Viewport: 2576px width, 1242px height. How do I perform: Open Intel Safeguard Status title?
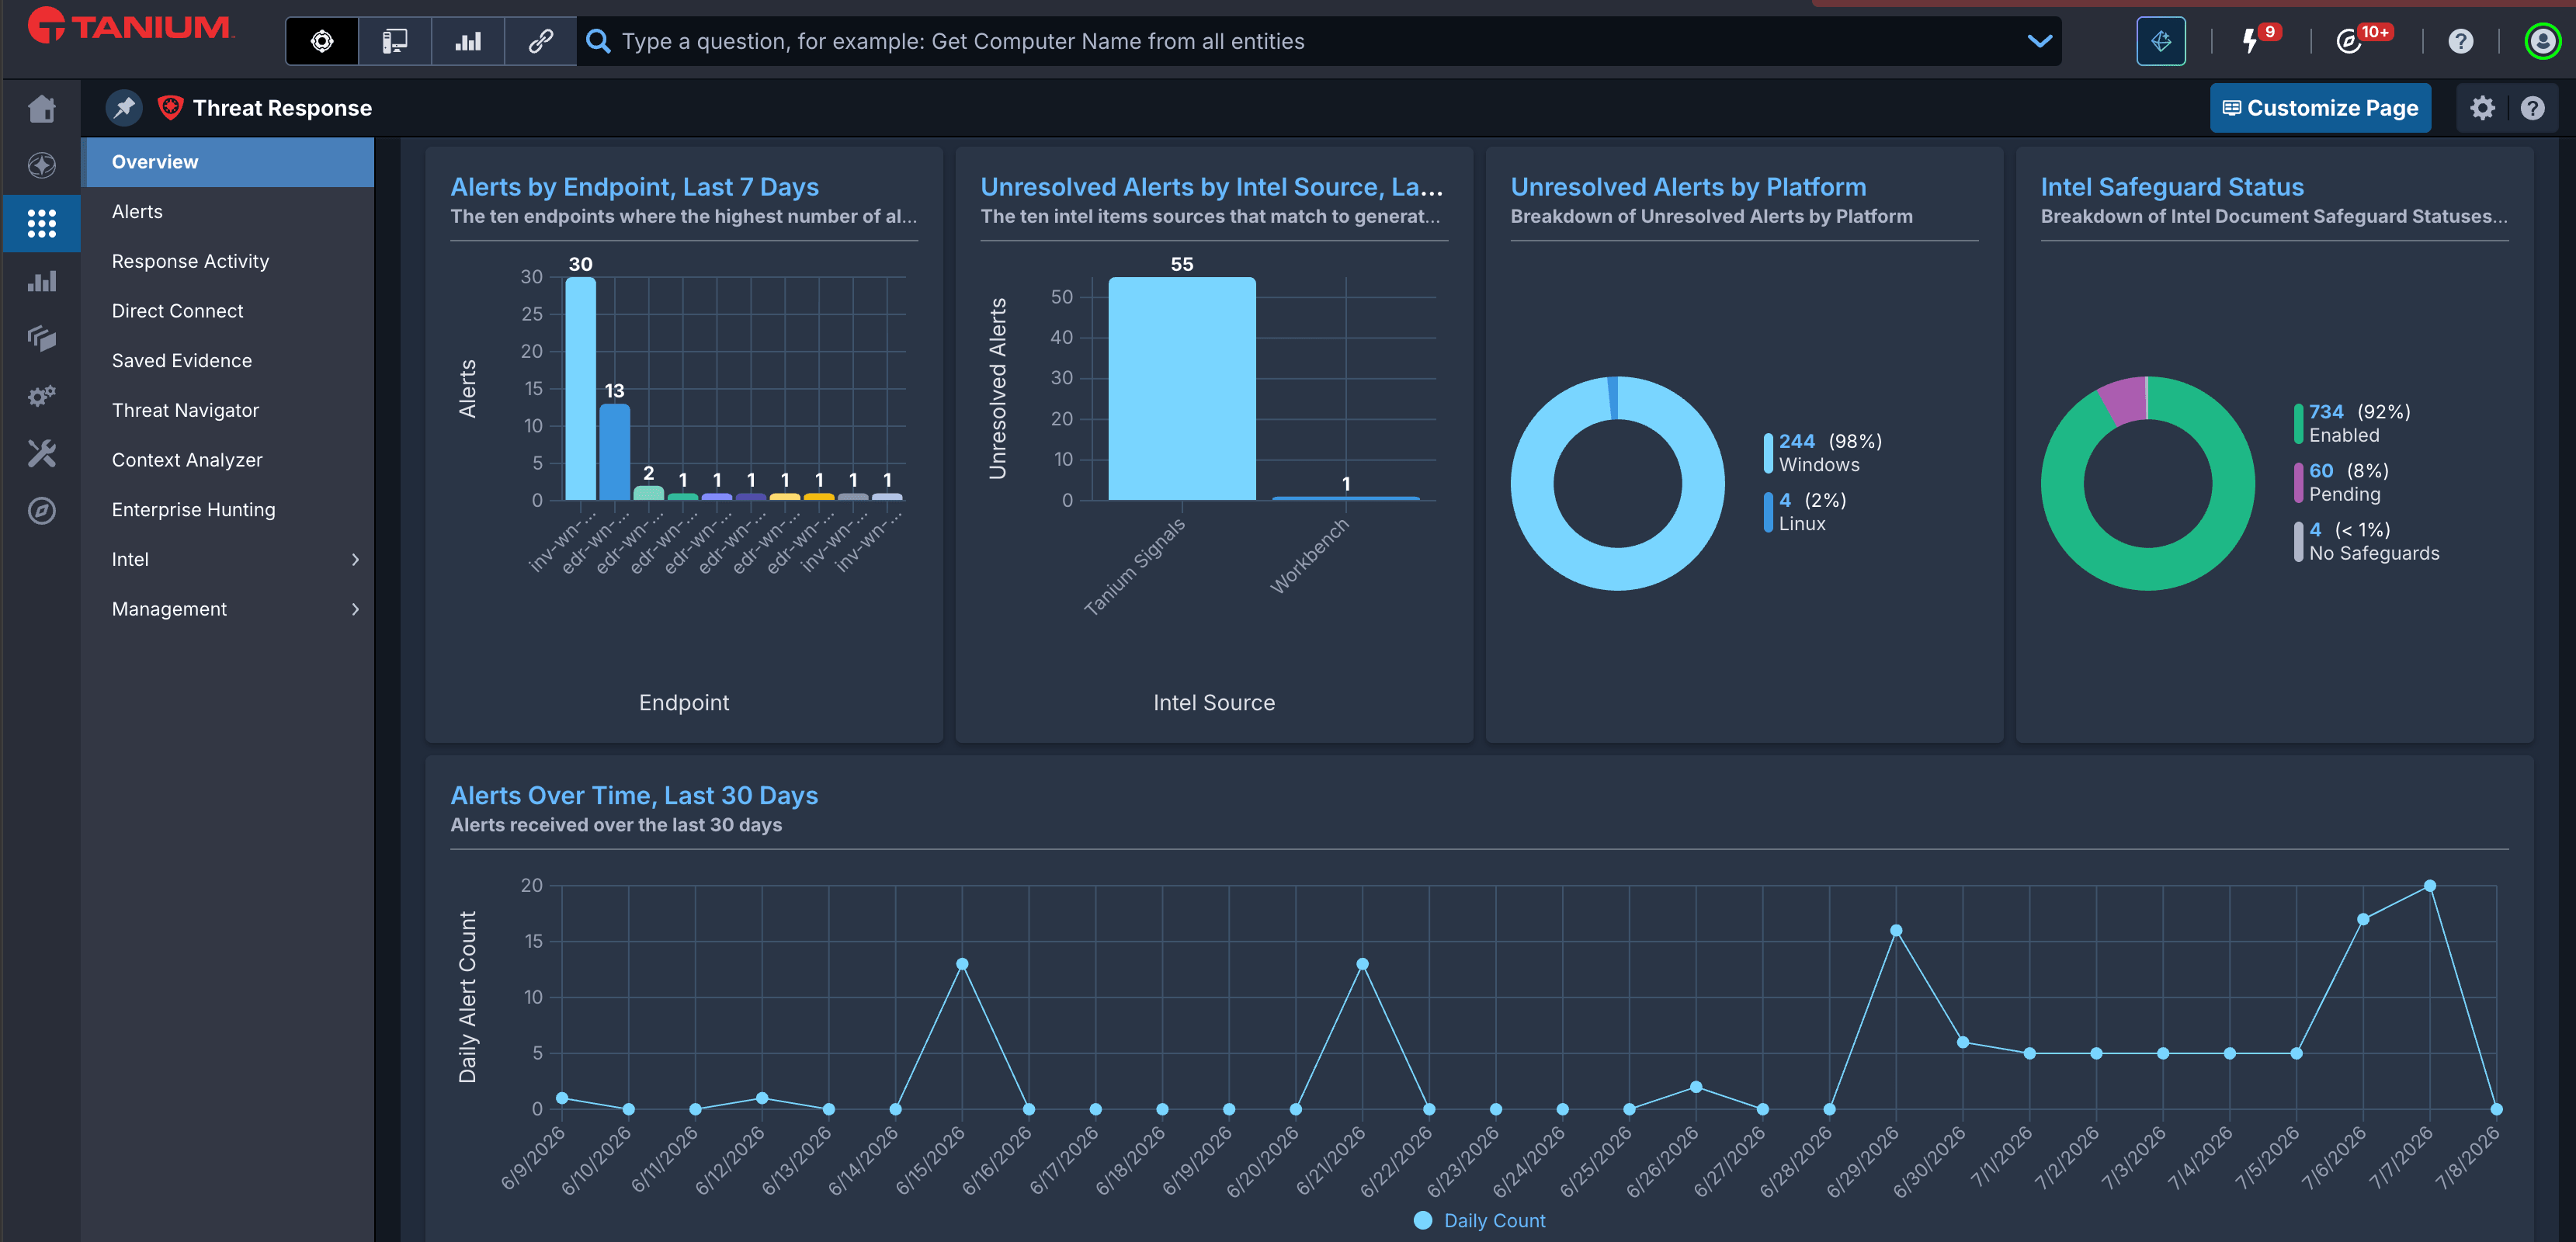point(2171,187)
